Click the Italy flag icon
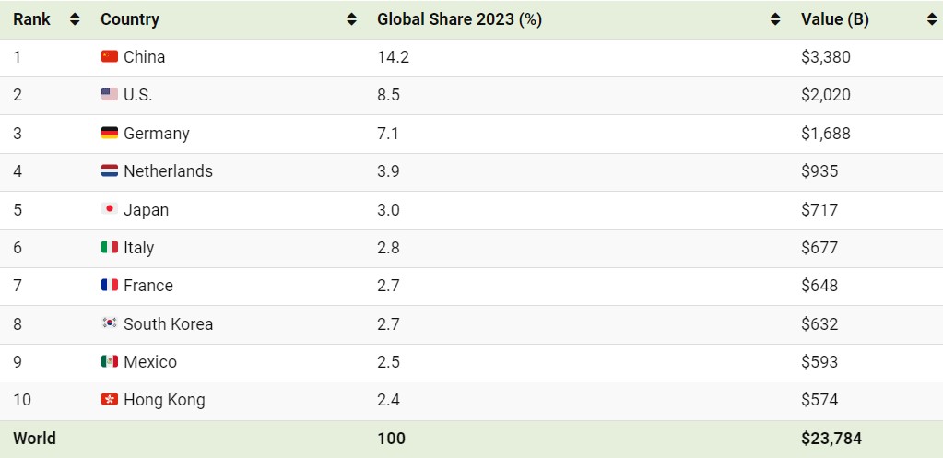Image resolution: width=943 pixels, height=458 pixels. [x=110, y=247]
